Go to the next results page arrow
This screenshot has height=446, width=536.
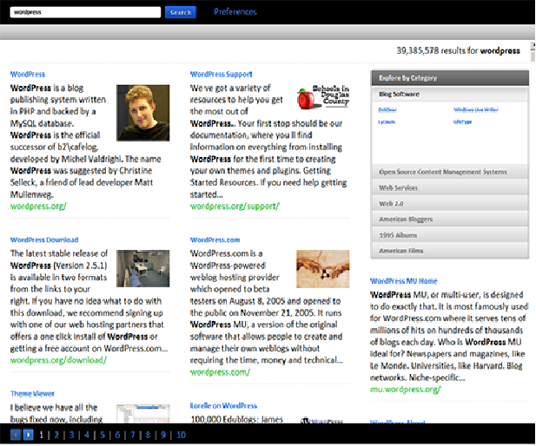(x=28, y=435)
